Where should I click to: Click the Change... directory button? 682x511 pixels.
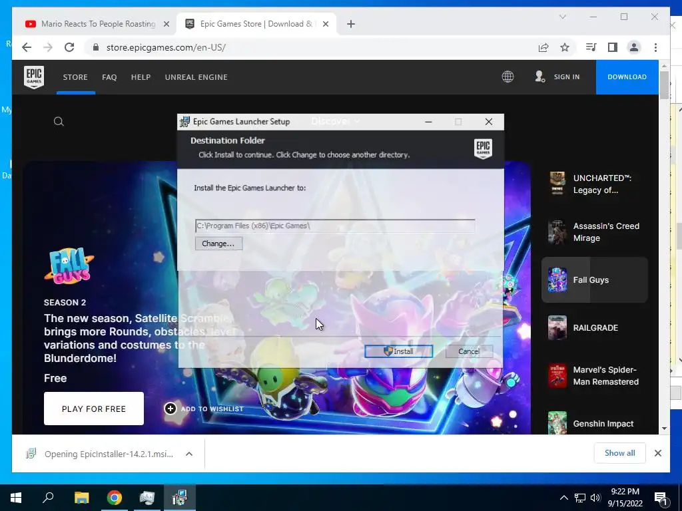[218, 244]
